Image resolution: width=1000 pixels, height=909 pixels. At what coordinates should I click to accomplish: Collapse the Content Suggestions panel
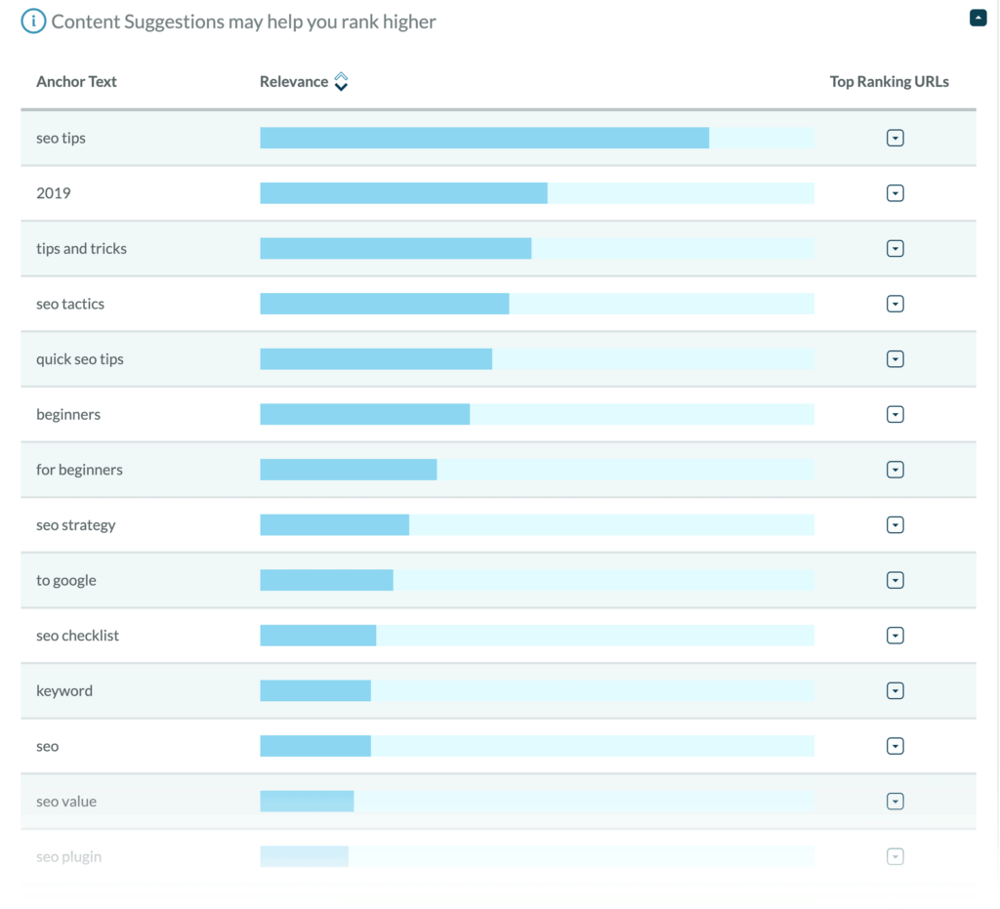pos(978,18)
